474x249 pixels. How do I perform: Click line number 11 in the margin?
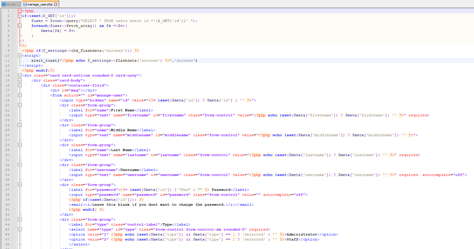(x=7, y=60)
